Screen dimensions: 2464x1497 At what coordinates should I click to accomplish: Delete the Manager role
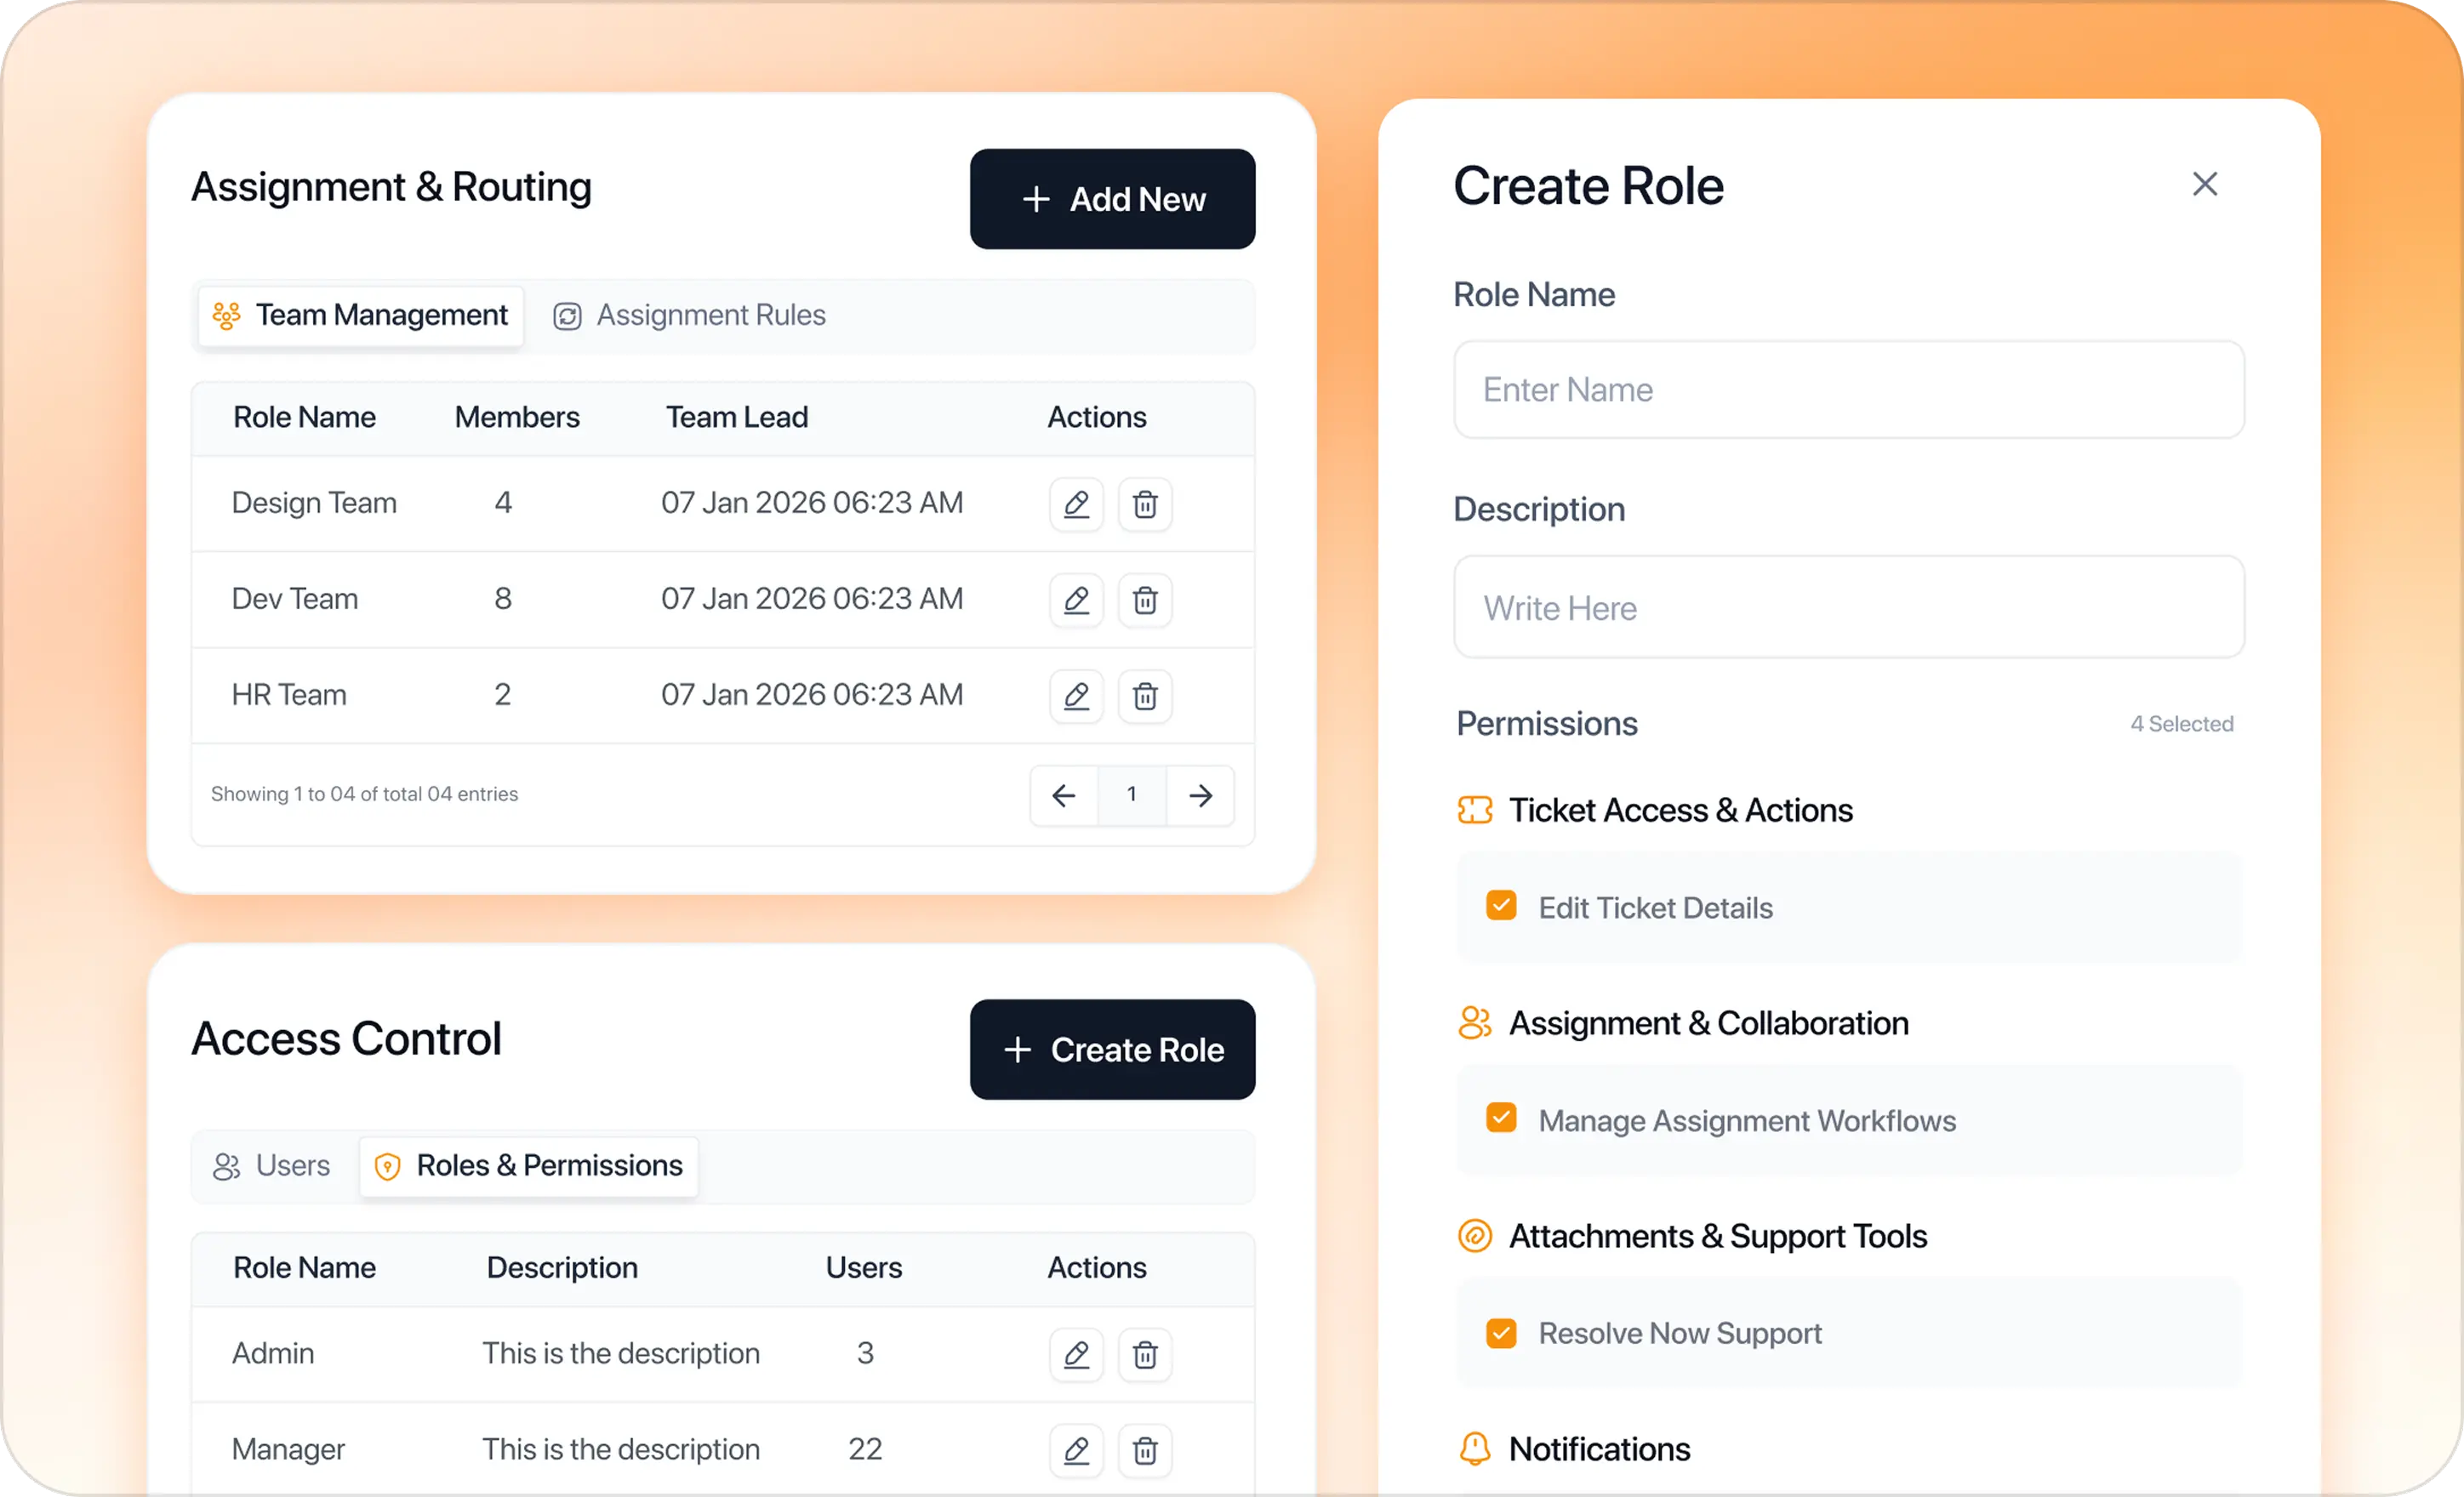[x=1145, y=1451]
